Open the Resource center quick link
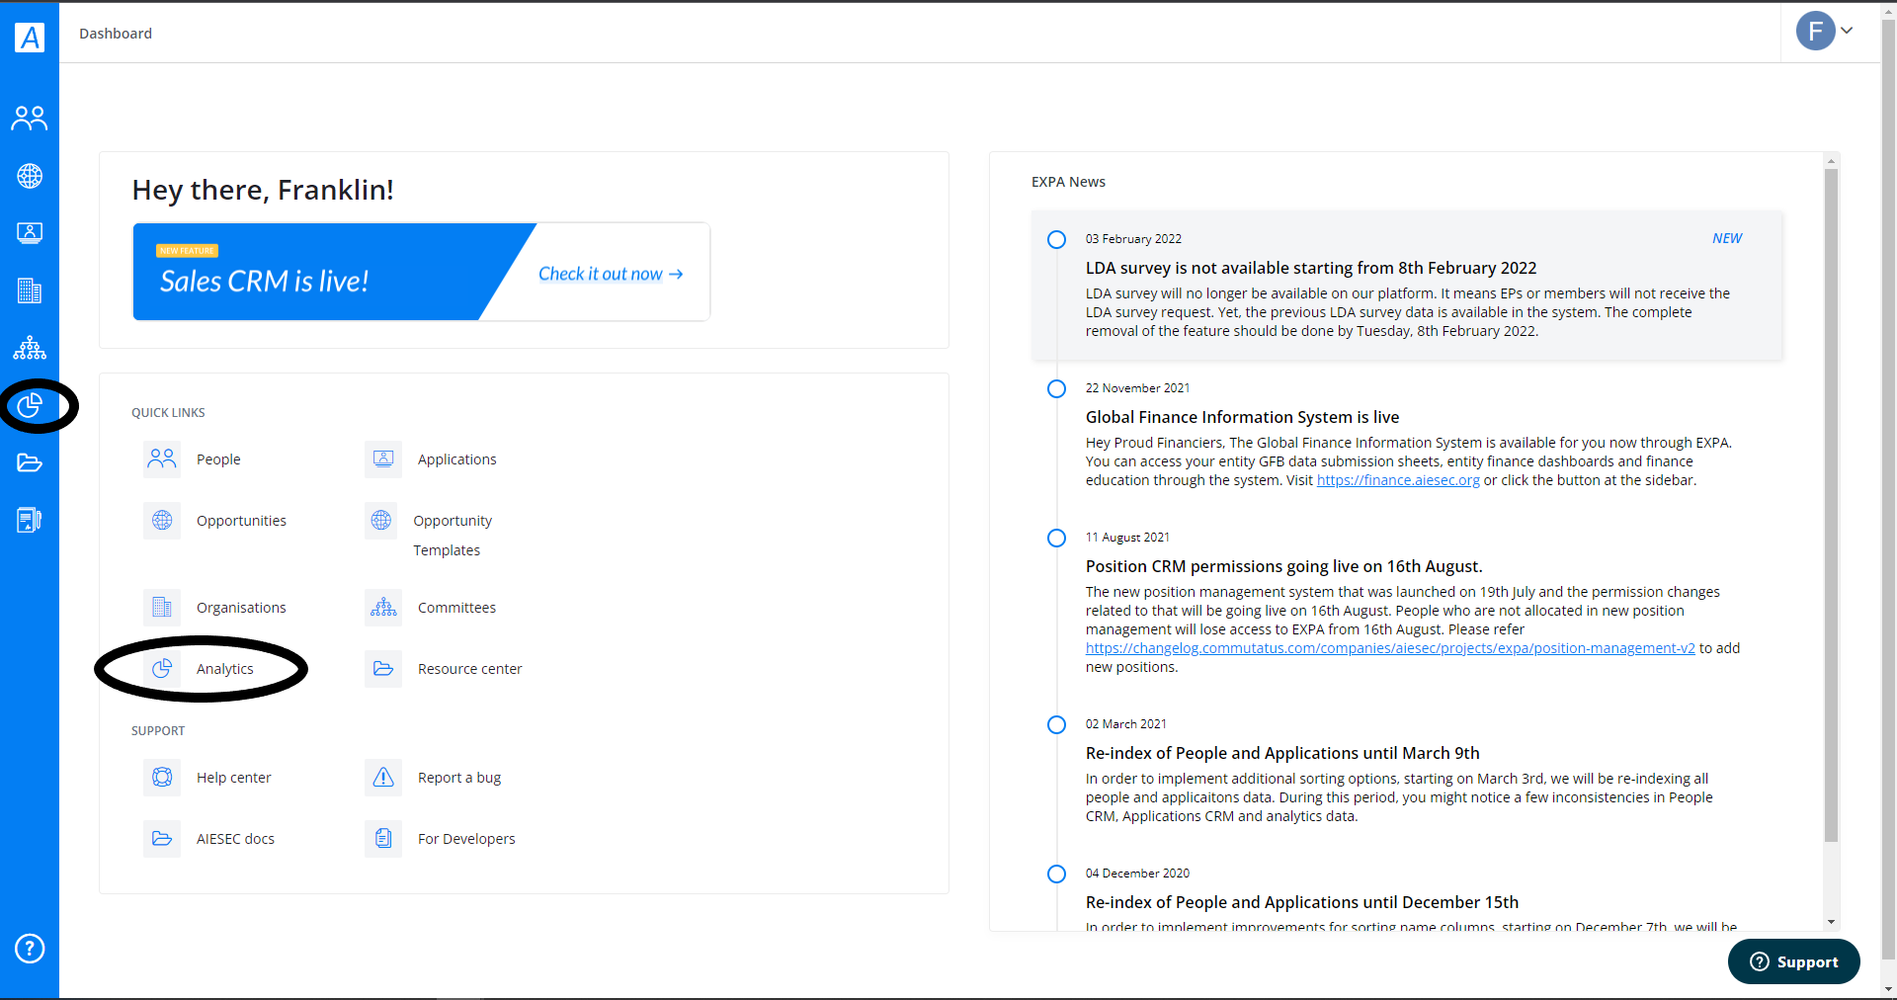This screenshot has width=1897, height=1000. (x=470, y=669)
